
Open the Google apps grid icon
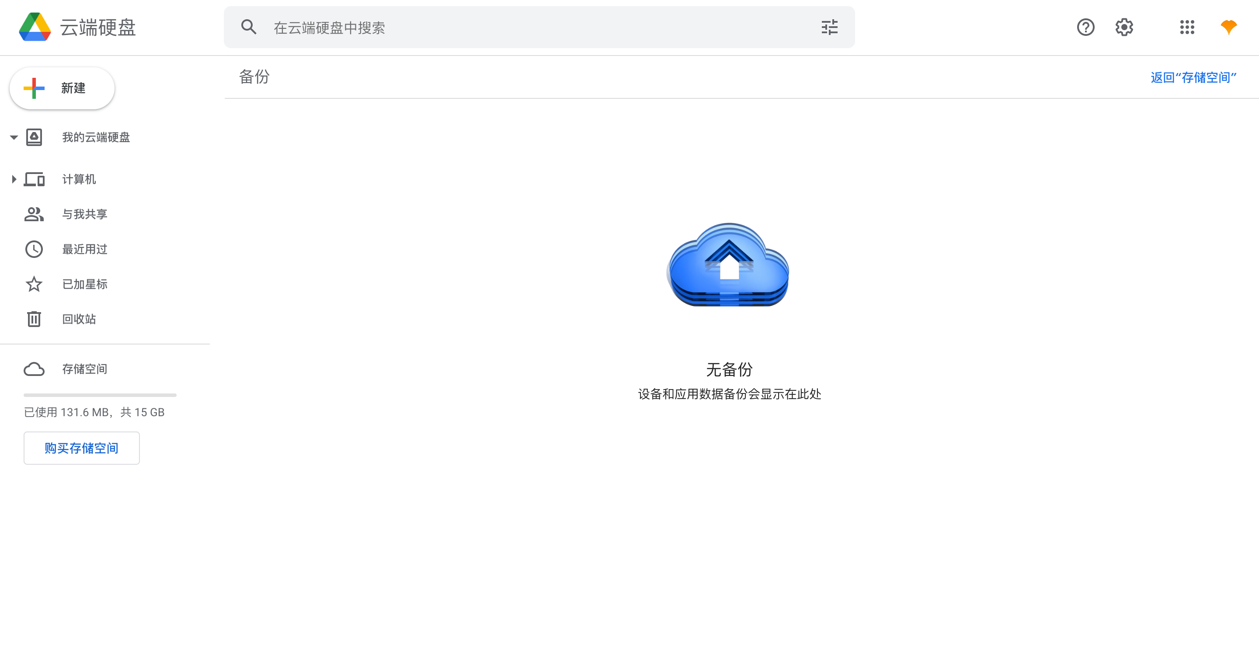pos(1187,28)
